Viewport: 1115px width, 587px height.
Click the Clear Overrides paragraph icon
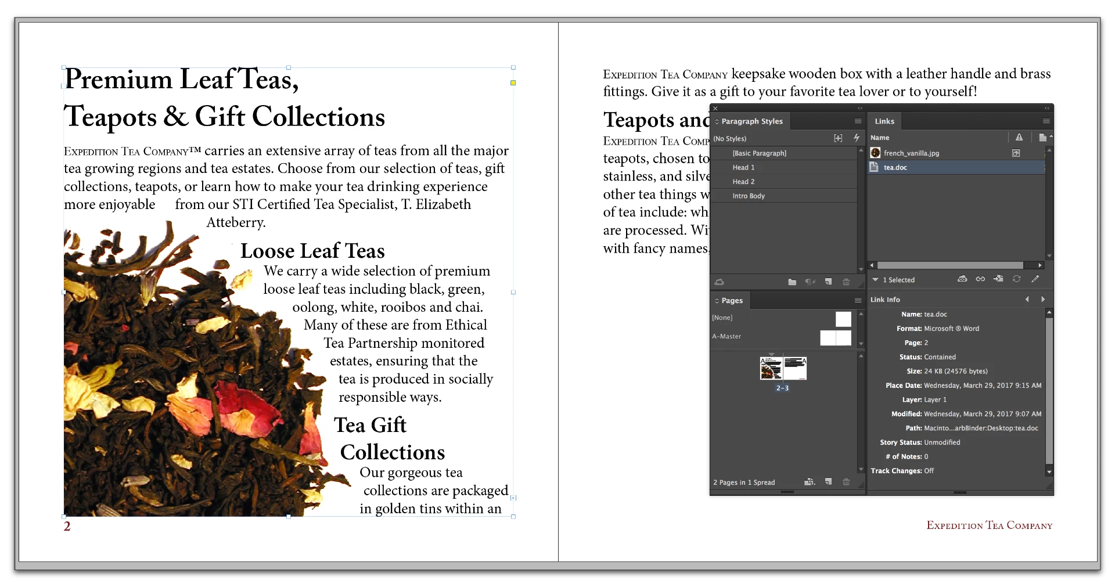click(810, 282)
